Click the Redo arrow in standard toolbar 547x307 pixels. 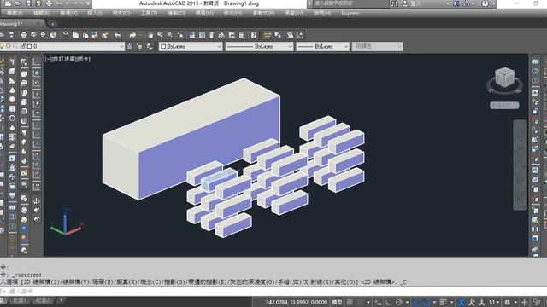(132, 35)
